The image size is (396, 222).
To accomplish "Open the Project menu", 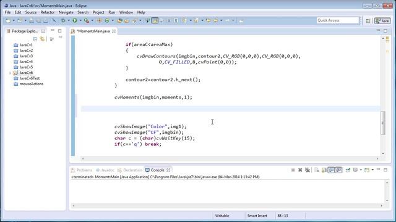I will coord(98,12).
